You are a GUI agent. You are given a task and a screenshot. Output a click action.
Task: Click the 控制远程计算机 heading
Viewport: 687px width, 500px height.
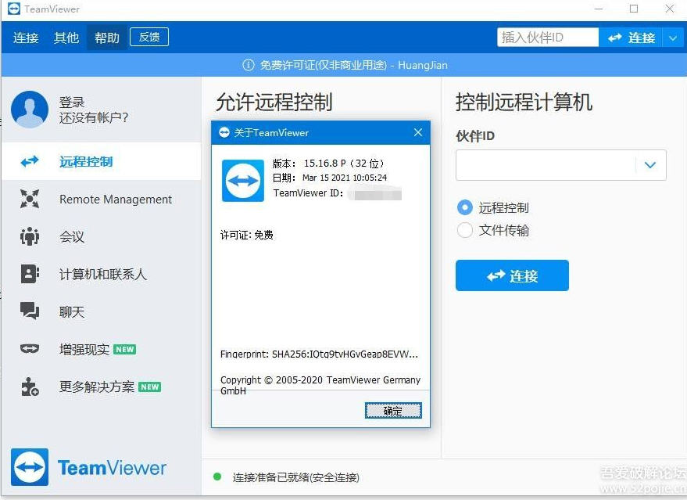(x=524, y=102)
